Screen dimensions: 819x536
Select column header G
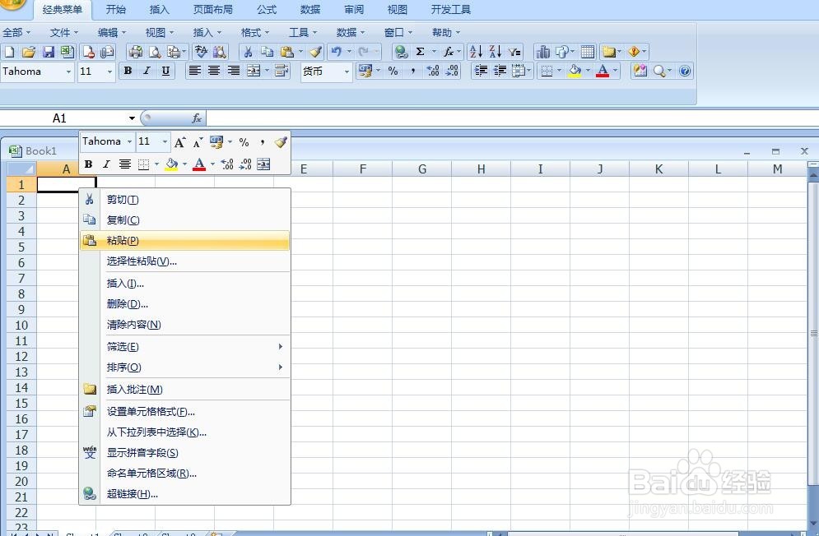pos(422,169)
